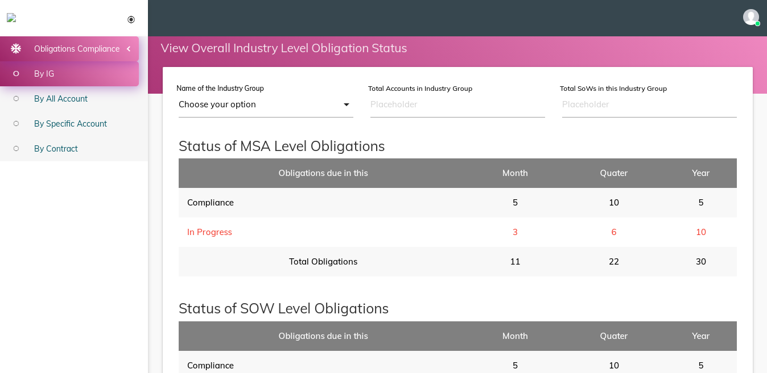Select the circle bullet beside By Contract
This screenshot has width=767, height=373.
[16, 149]
